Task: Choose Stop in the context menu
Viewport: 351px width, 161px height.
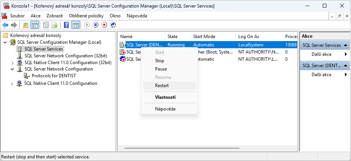Action: click(x=169, y=61)
